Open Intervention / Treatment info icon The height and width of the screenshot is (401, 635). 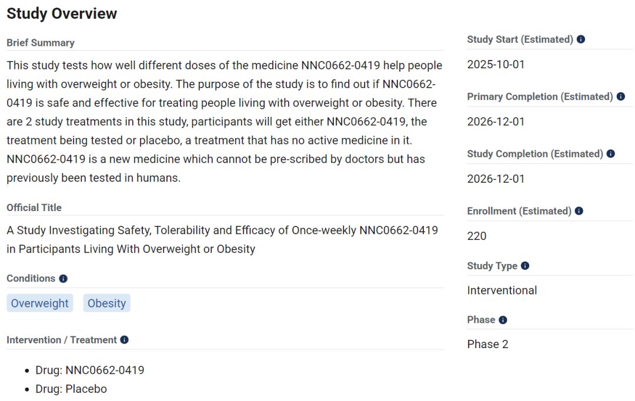click(x=124, y=340)
